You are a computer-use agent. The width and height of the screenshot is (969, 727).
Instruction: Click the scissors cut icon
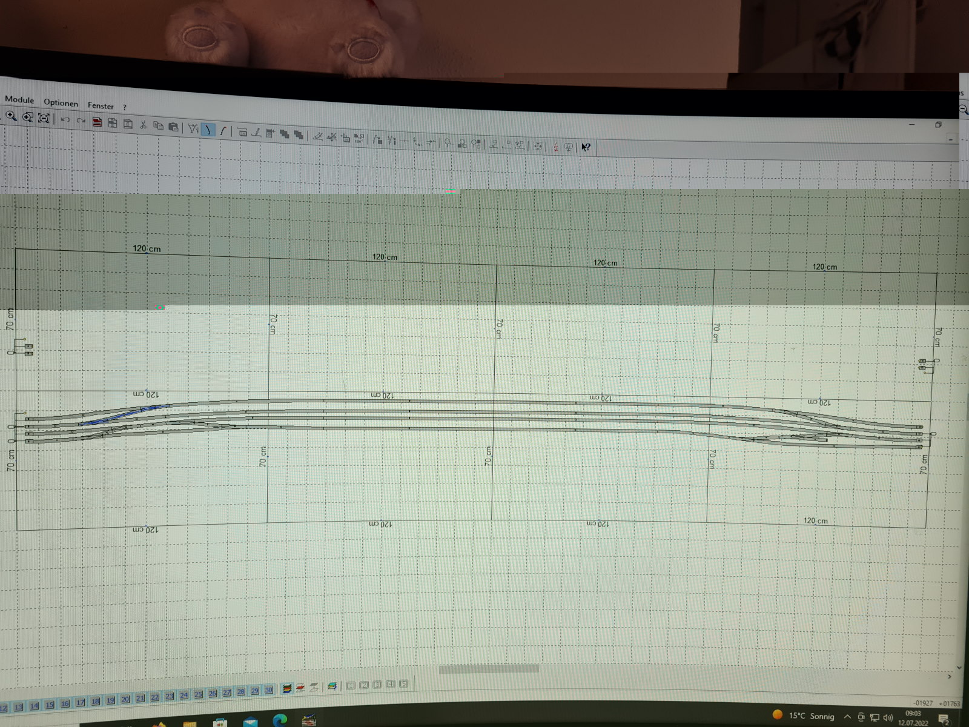144,125
